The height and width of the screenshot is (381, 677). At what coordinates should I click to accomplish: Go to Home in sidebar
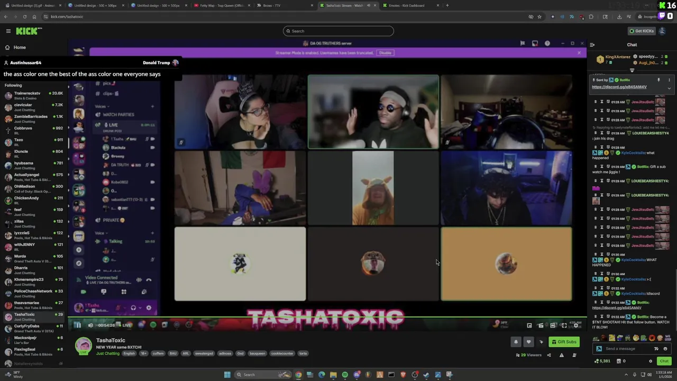(x=20, y=47)
